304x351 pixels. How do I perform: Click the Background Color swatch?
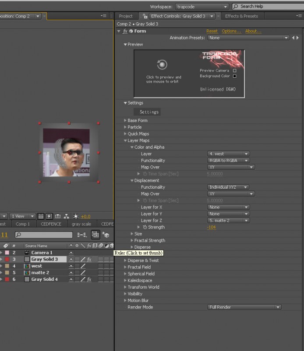235,76
